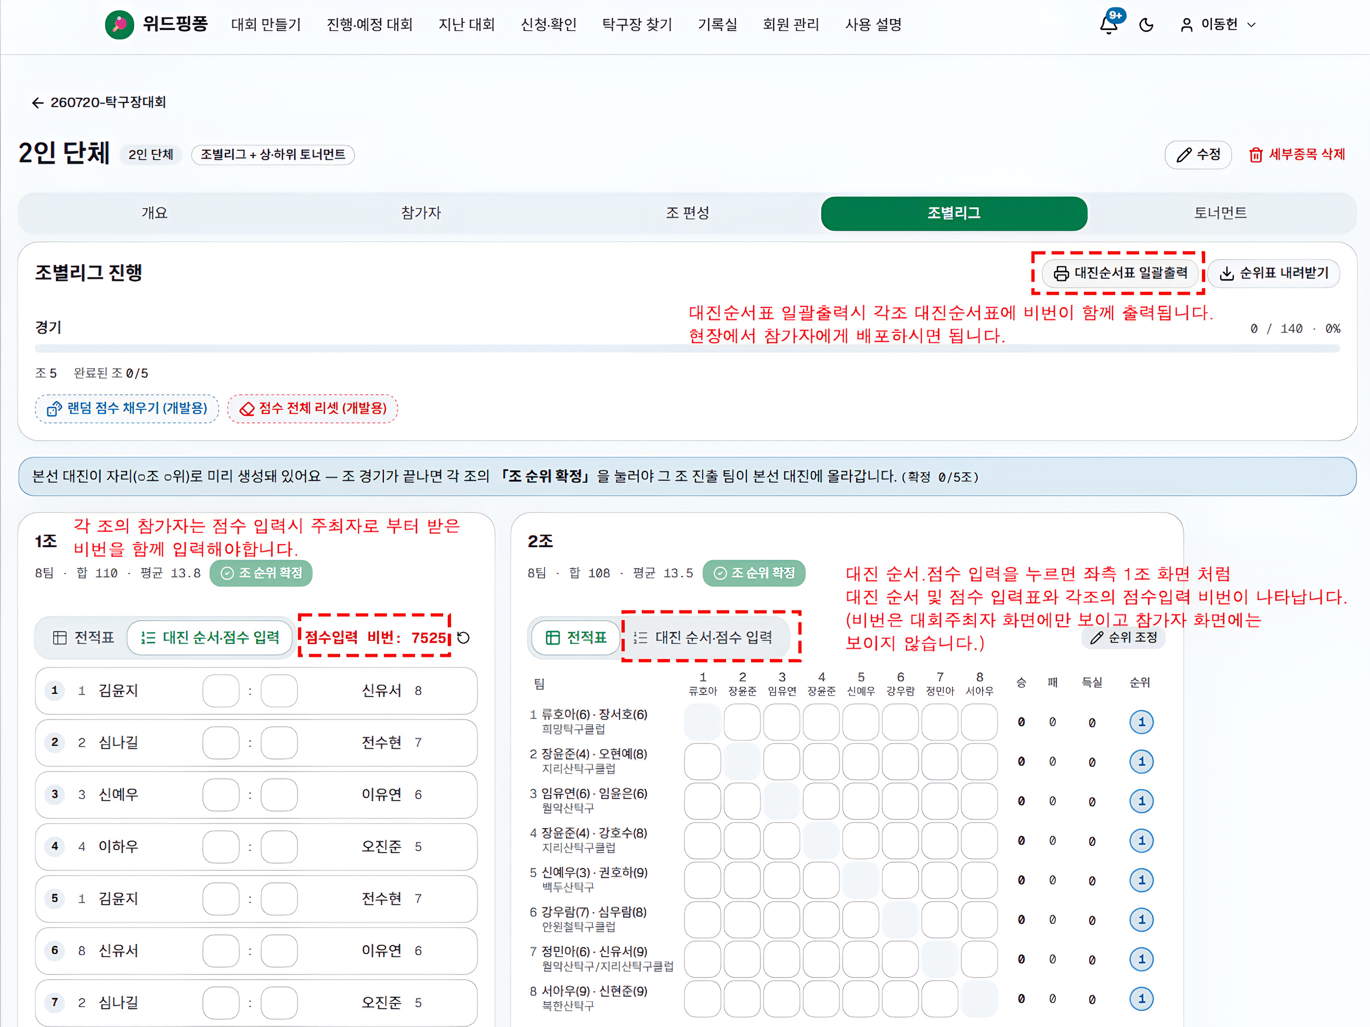Regenerate the 1조 score entry password
1370x1027 pixels.
tap(463, 637)
